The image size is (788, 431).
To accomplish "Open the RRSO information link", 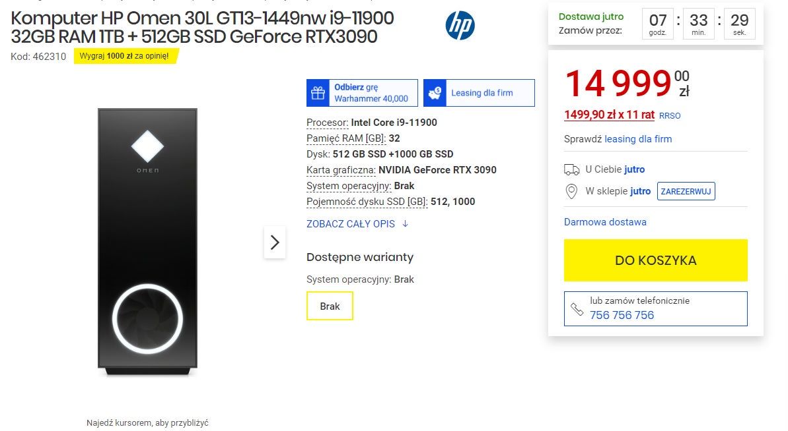I will click(669, 116).
